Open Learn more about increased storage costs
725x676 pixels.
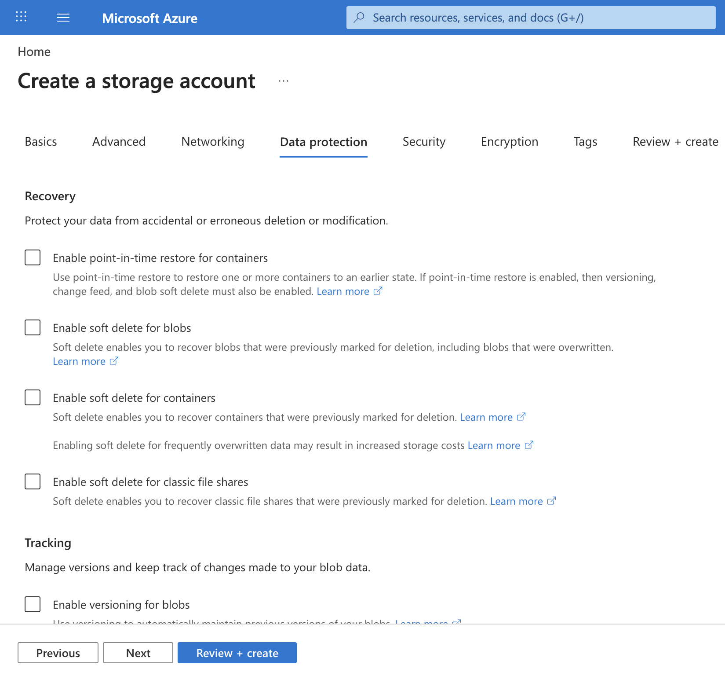[x=494, y=445]
